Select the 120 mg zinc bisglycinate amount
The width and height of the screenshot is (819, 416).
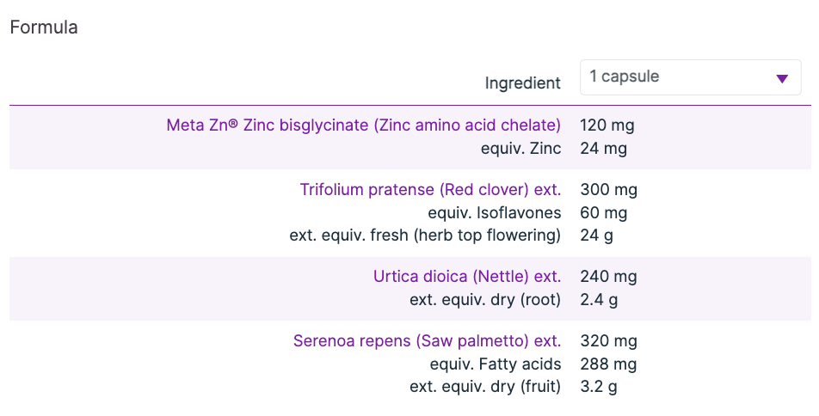pyautogui.click(x=607, y=125)
